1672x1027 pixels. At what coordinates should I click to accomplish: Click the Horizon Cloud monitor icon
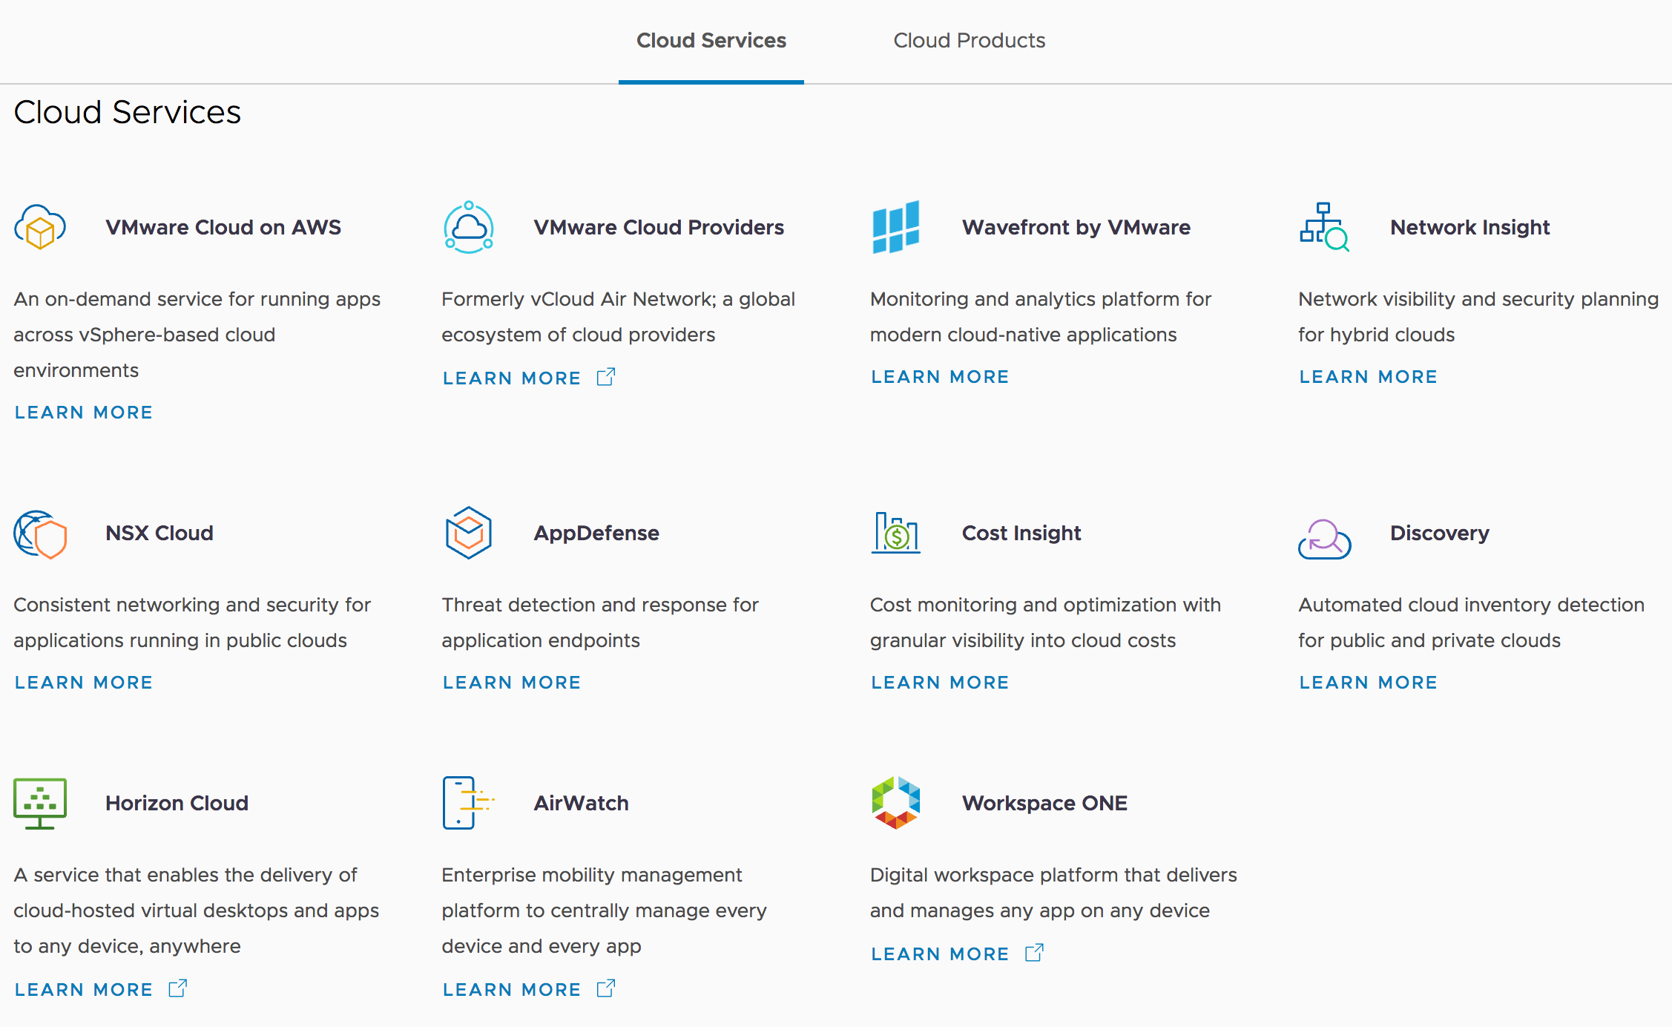40,803
